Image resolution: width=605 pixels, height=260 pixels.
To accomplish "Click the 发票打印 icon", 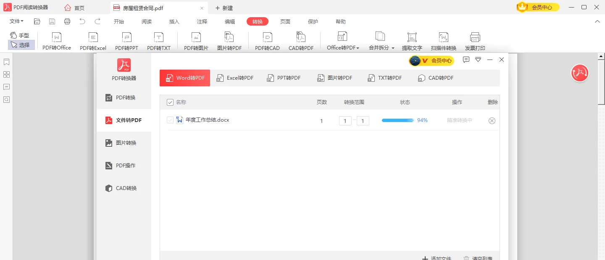I will pyautogui.click(x=475, y=42).
